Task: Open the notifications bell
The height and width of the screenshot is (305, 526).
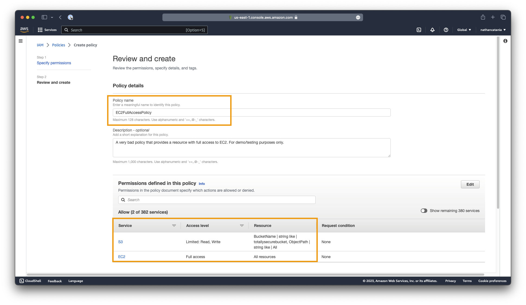Action: (432, 30)
